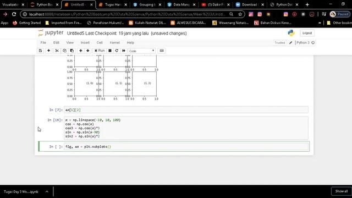
Task: Open the Imported From Firefox bookmark folder
Action: tap(64, 23)
